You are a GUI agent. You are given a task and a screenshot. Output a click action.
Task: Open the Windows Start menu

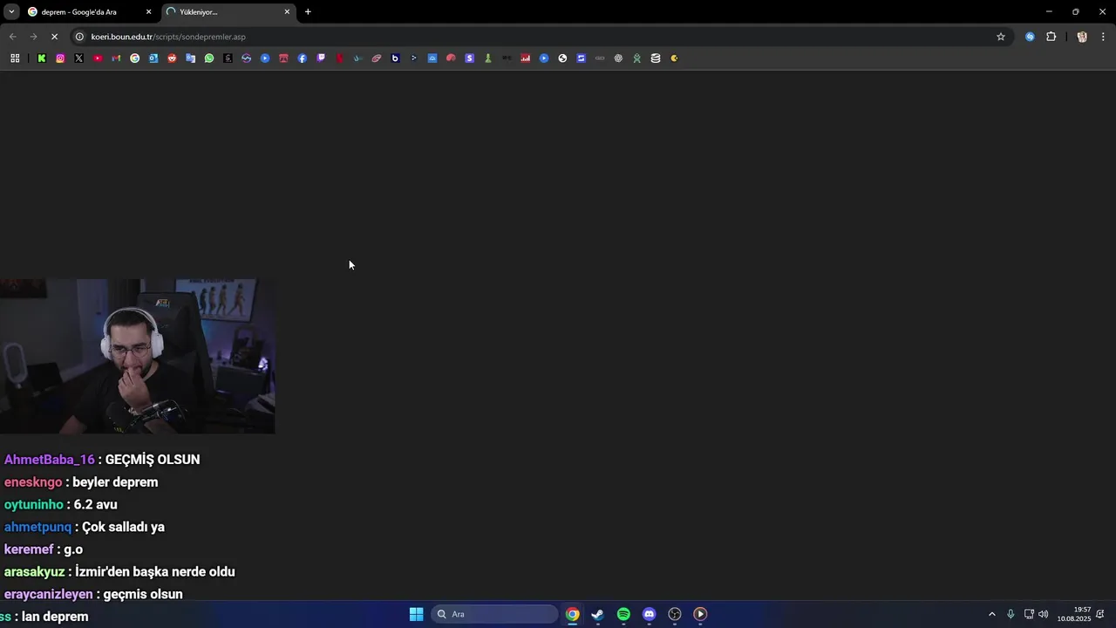coord(417,614)
